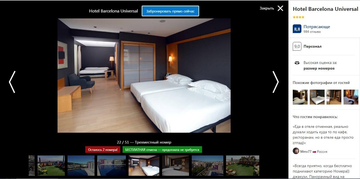Select the rooftop swimming pool thumbnail
Viewport: 360px width, 179px height.
click(111, 165)
